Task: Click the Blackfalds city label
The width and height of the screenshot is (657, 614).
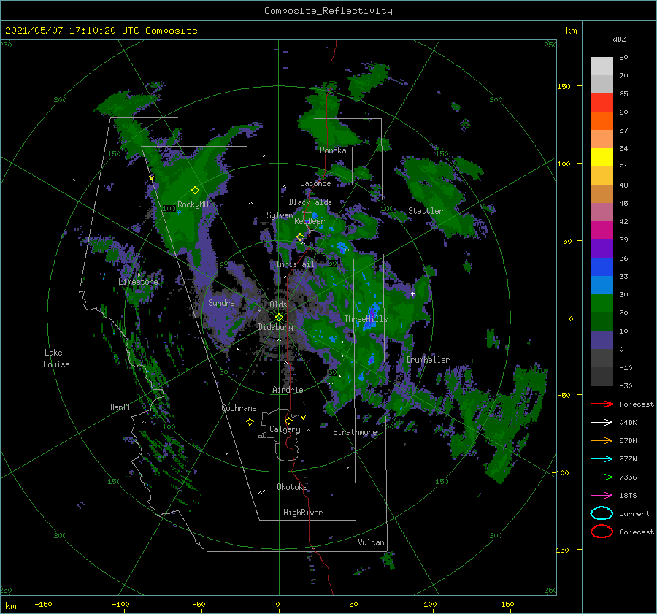Action: (310, 202)
